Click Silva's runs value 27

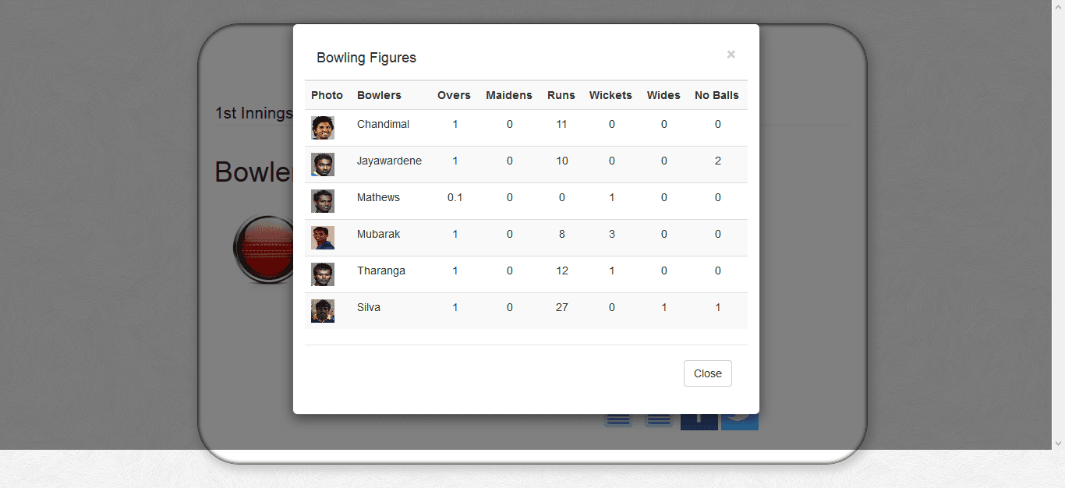pyautogui.click(x=561, y=307)
